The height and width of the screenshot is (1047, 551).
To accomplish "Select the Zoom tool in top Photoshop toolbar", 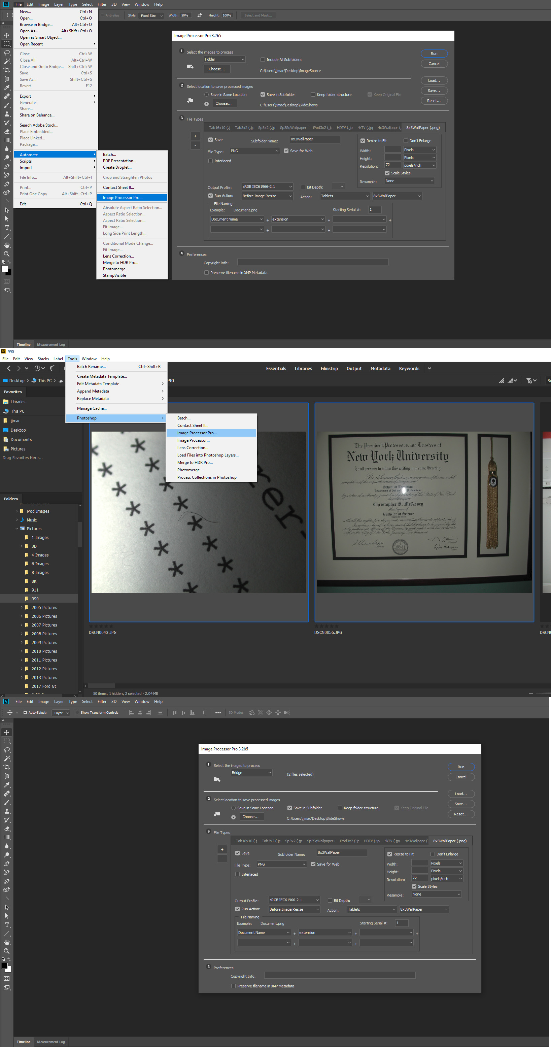I will (6, 254).
